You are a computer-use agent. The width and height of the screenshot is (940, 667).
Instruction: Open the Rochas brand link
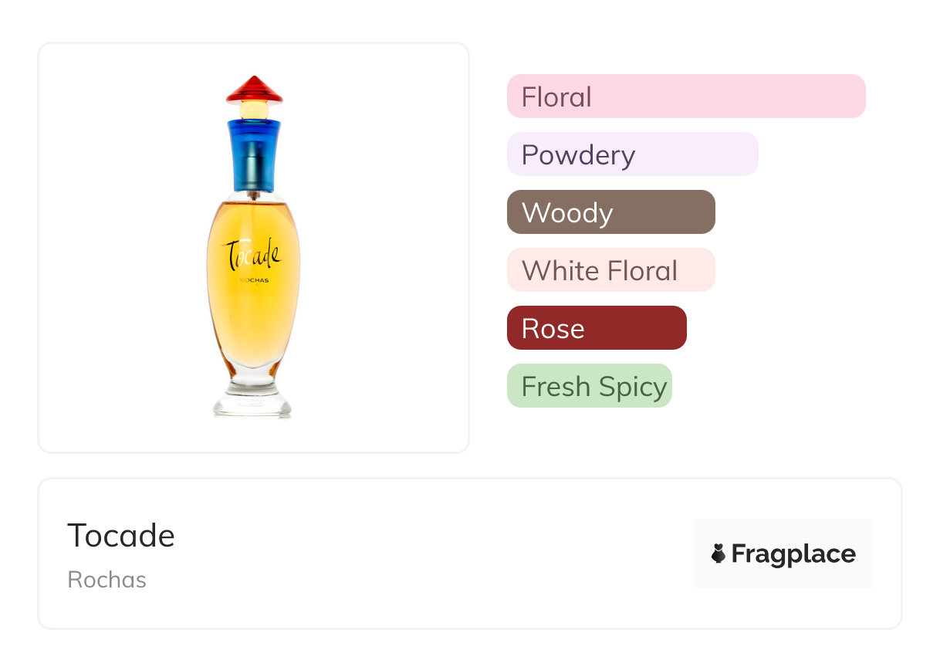pyautogui.click(x=107, y=580)
